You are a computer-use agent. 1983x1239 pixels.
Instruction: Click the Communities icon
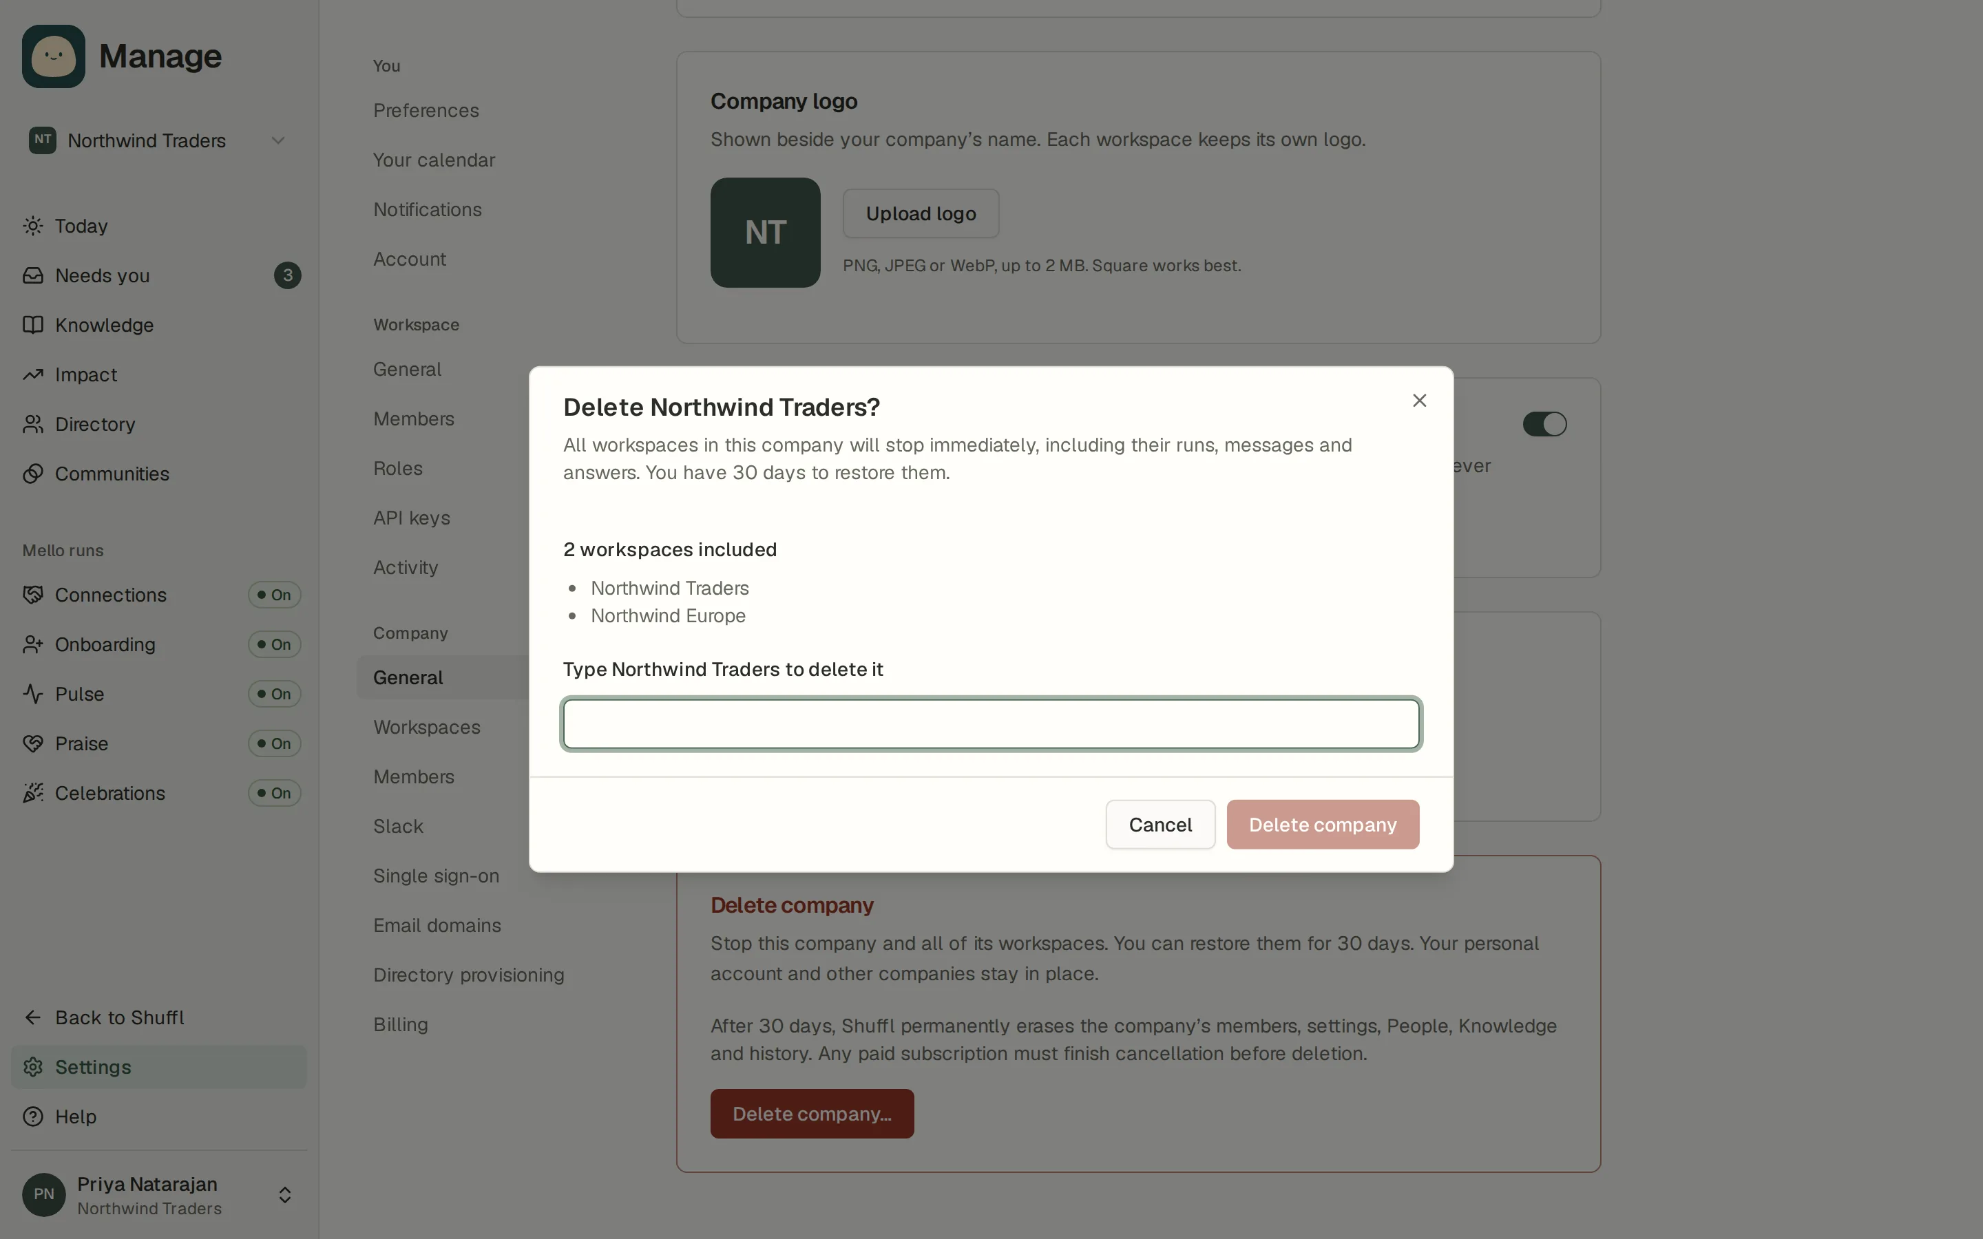point(33,474)
